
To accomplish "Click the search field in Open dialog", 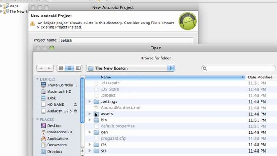I will tap(238, 68).
